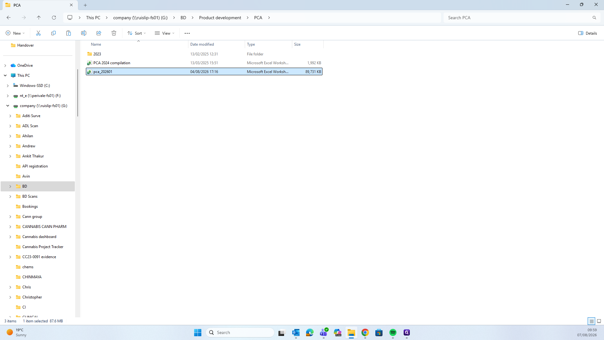Click the Delete trash bin icon
Image resolution: width=604 pixels, height=340 pixels.
point(114,33)
